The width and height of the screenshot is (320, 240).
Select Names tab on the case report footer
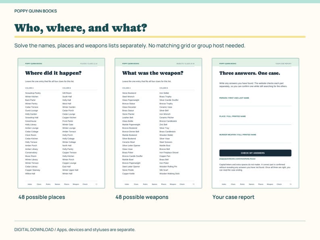pyautogui.click(x=251, y=184)
